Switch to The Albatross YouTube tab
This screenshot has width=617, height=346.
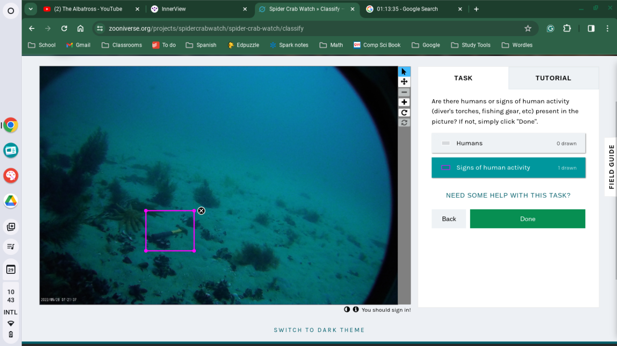(x=92, y=9)
